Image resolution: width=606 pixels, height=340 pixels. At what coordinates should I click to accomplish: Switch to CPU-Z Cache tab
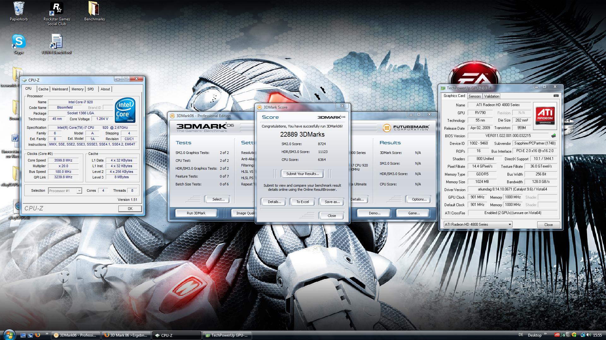click(x=43, y=89)
